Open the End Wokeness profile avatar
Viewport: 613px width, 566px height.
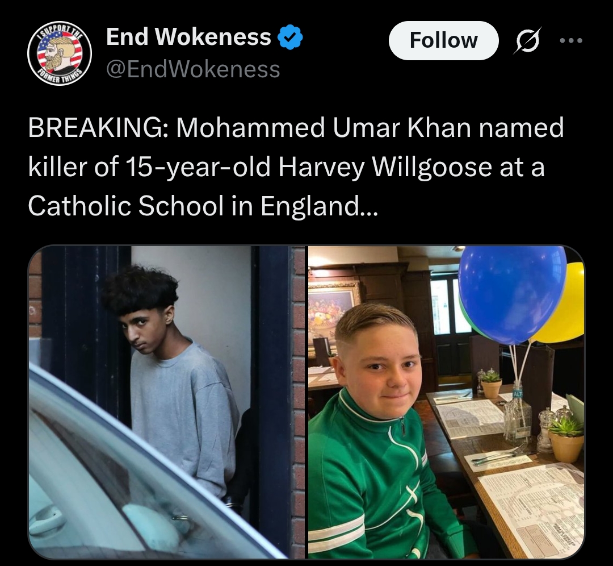pos(60,53)
